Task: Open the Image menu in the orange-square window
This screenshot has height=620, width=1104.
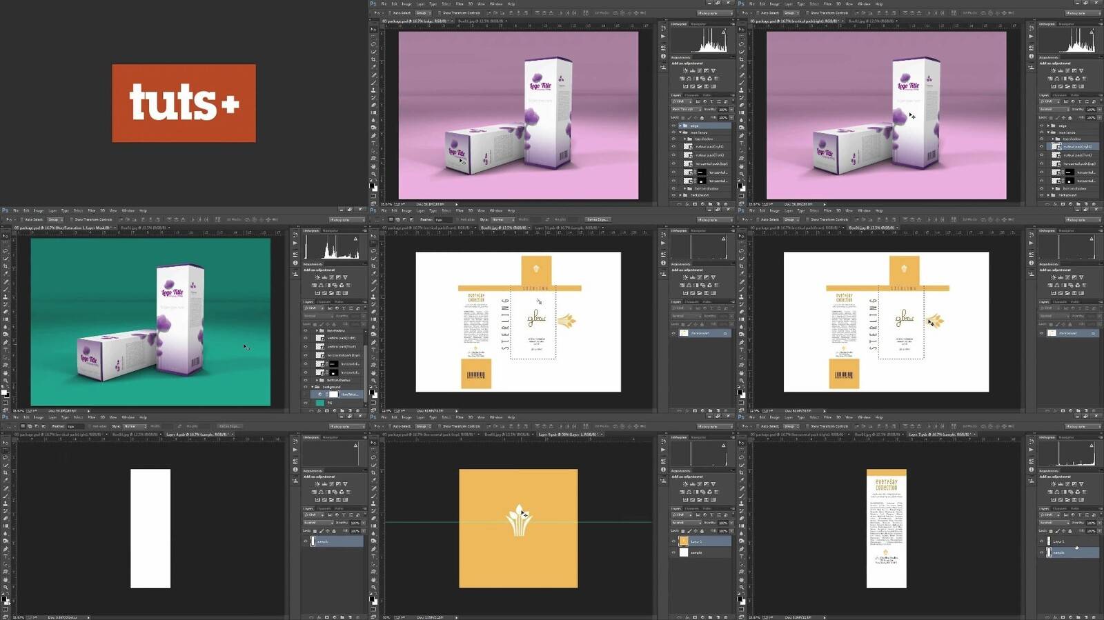Action: coord(406,417)
